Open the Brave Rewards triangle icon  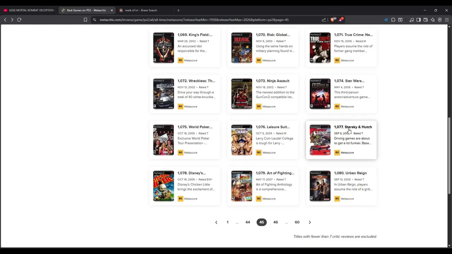(x=340, y=20)
